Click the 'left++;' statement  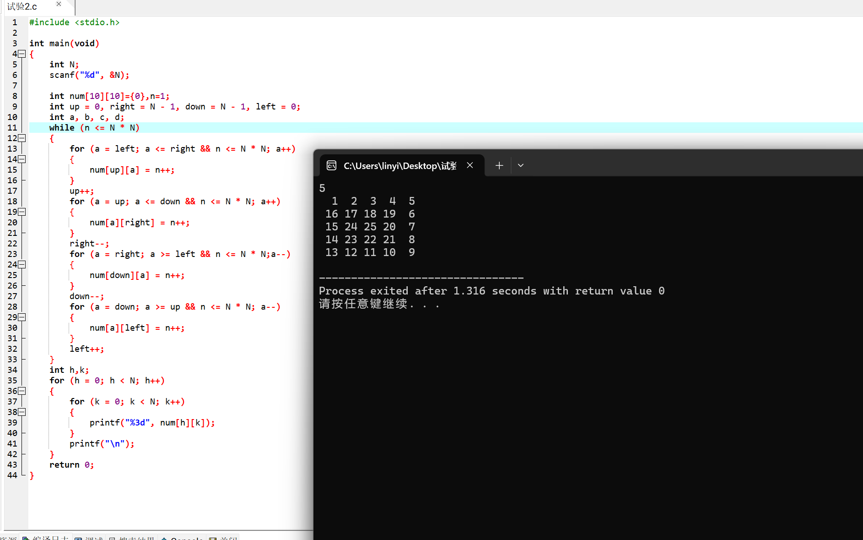pyautogui.click(x=87, y=349)
